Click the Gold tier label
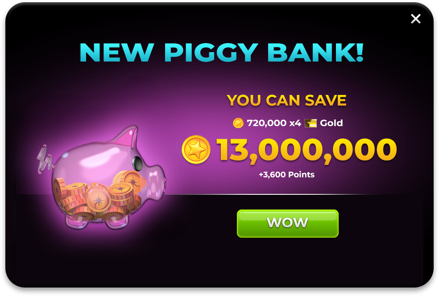This screenshot has width=439, height=296. (x=331, y=123)
